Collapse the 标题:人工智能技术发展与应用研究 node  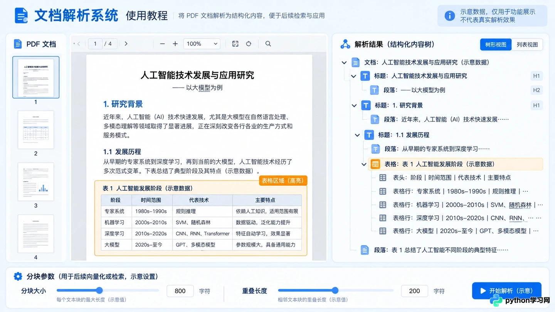(353, 76)
